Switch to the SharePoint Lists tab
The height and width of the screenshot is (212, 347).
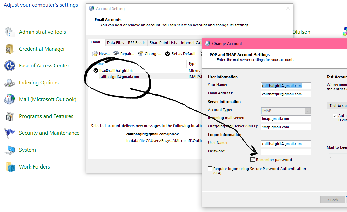163,43
